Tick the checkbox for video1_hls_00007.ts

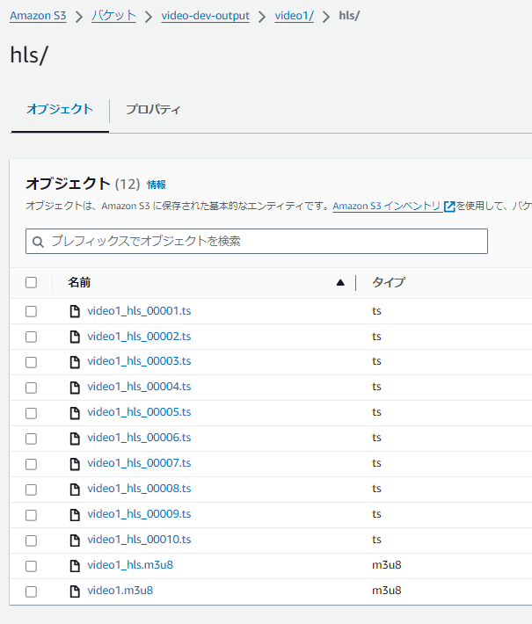32,464
